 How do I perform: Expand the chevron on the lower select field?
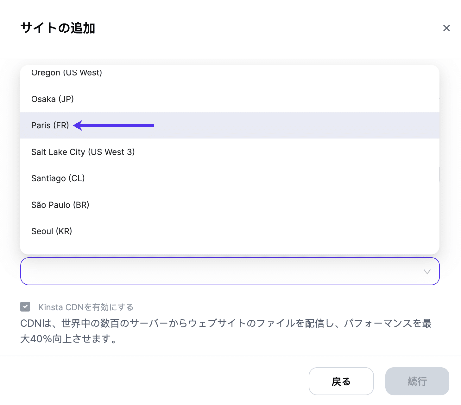(427, 272)
